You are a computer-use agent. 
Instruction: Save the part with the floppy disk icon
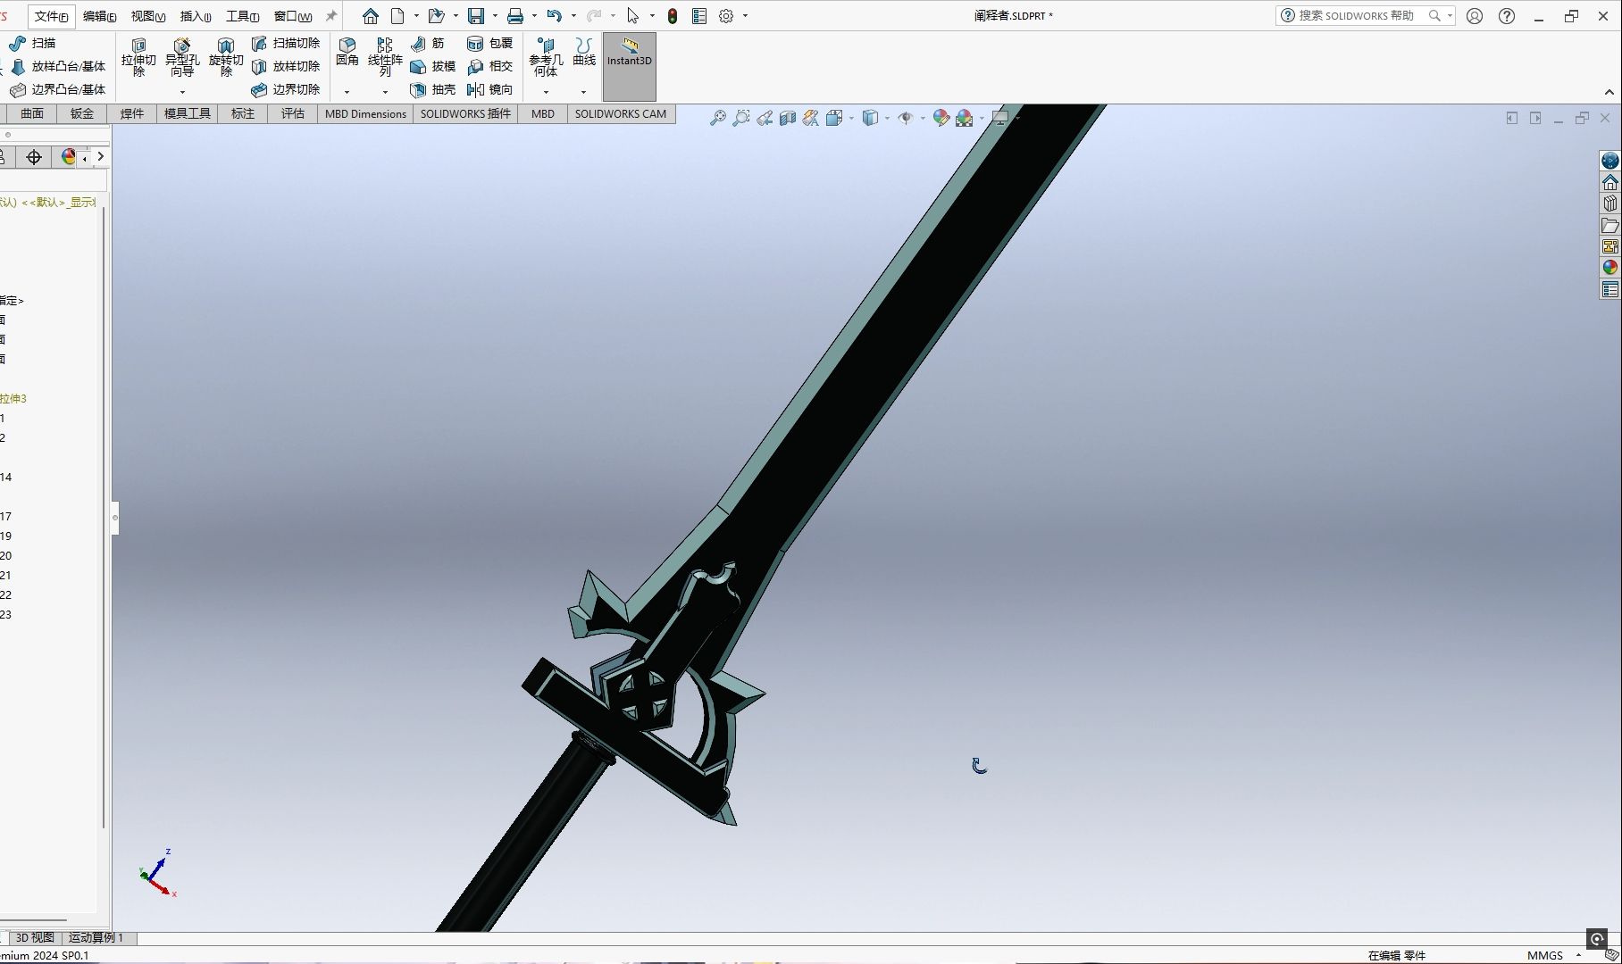click(x=476, y=16)
